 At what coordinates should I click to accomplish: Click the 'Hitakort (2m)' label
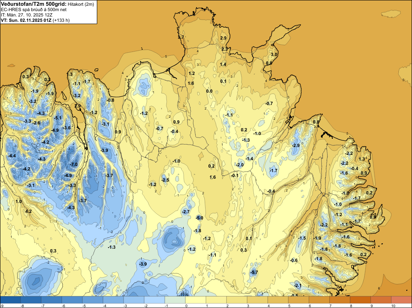tap(81, 4)
